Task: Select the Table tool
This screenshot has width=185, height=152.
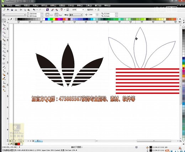Action: coord(4,63)
